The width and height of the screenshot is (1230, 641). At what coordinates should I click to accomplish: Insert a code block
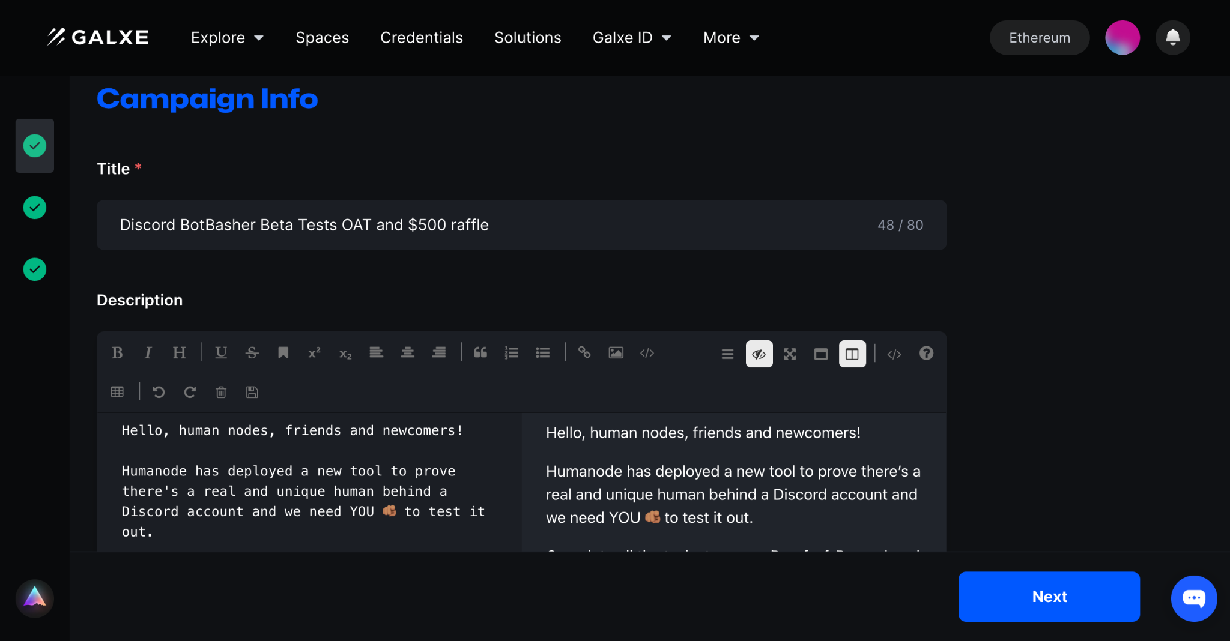pos(647,353)
